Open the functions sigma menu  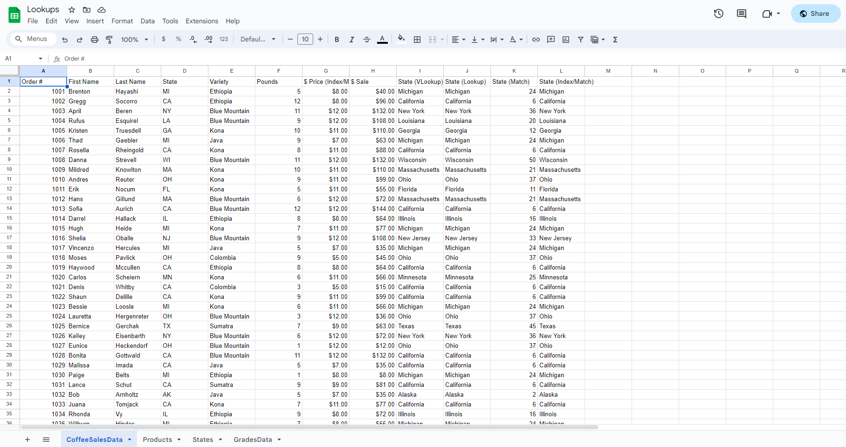click(x=615, y=40)
